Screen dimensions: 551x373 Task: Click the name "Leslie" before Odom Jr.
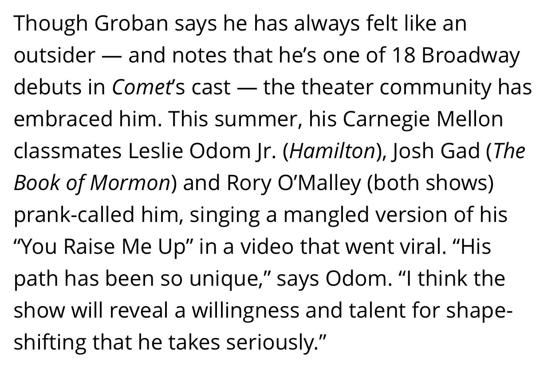coord(157,151)
